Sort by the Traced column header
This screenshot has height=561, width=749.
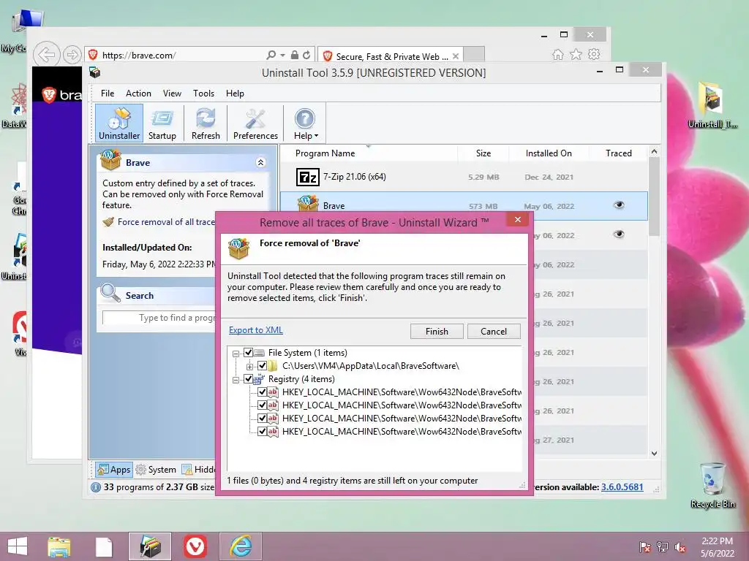[618, 153]
